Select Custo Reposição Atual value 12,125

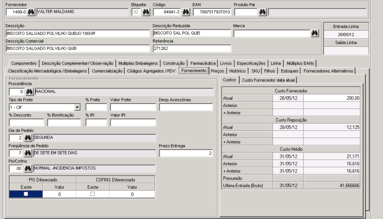pos(332,127)
